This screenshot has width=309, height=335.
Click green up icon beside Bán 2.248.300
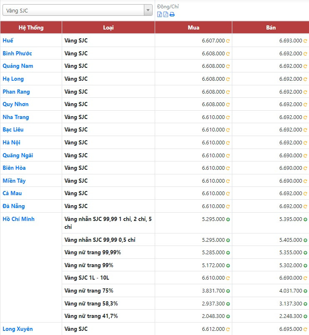point(305,316)
